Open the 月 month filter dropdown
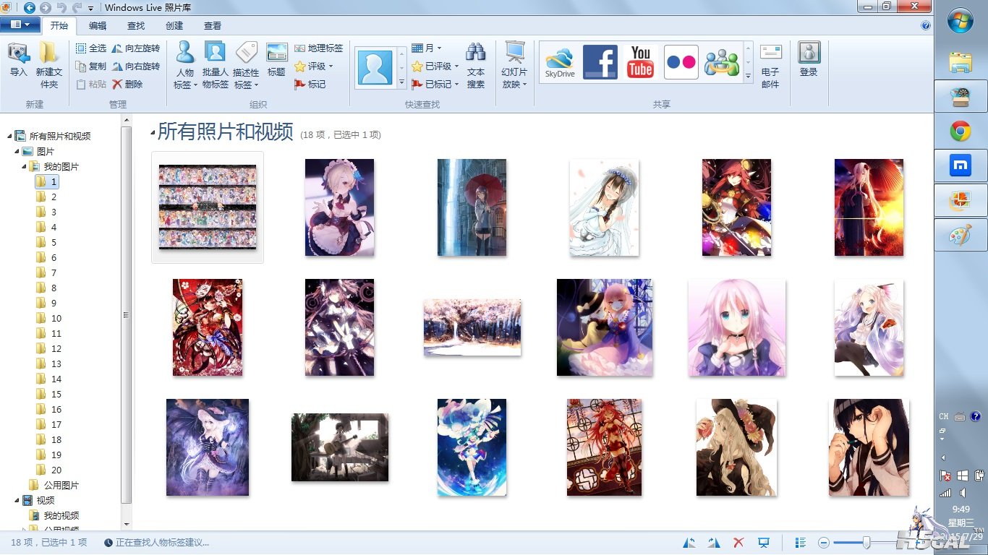 click(427, 48)
